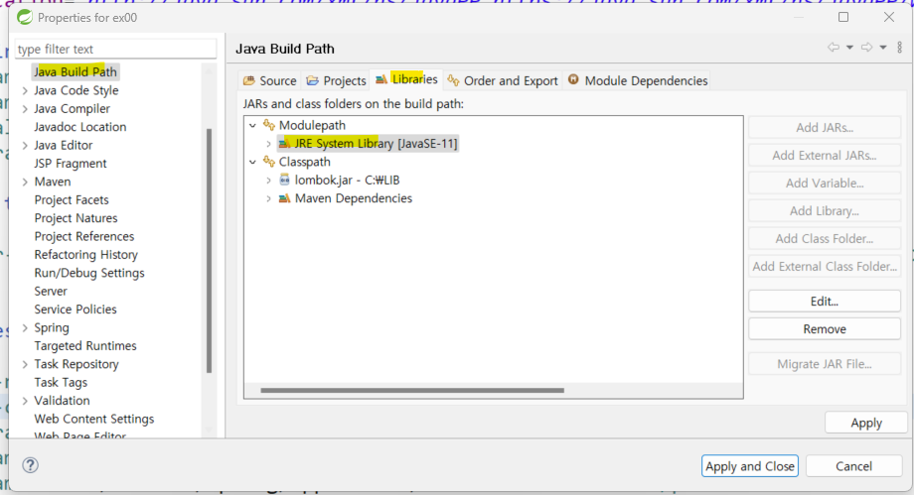Expand Java Editor in sidebar
The width and height of the screenshot is (914, 495).
tap(25, 145)
